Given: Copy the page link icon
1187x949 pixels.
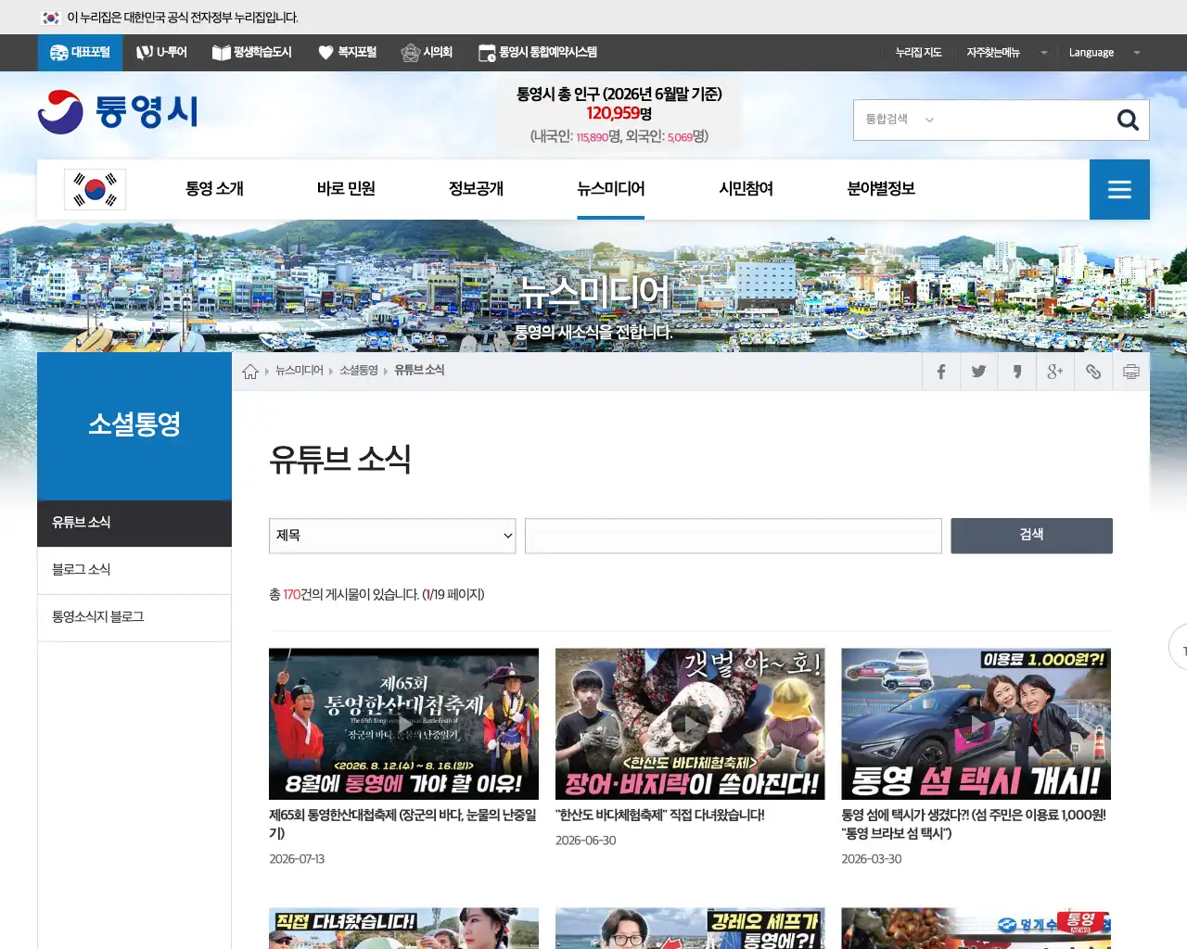Looking at the screenshot, I should pyautogui.click(x=1093, y=372).
